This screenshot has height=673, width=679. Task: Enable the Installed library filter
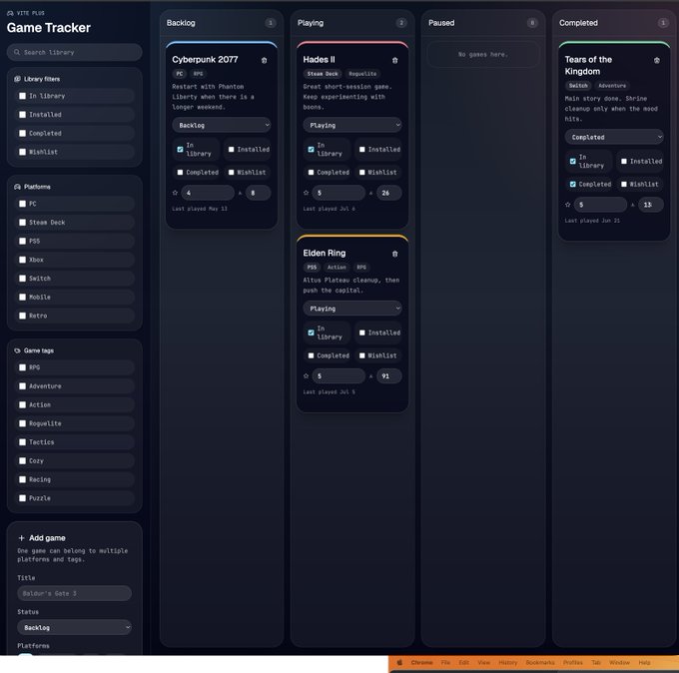click(23, 115)
